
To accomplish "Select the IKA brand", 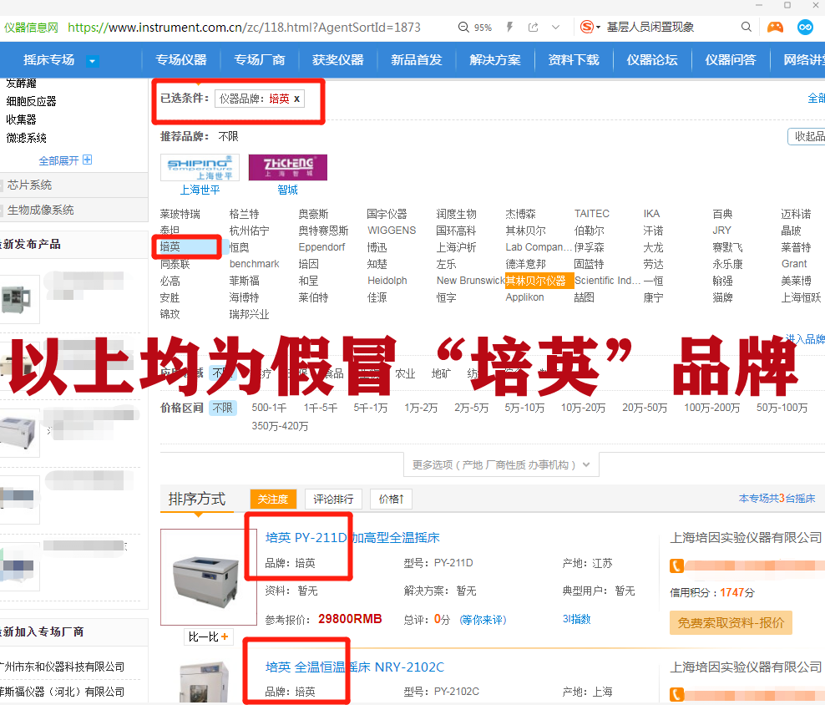I will 651,213.
